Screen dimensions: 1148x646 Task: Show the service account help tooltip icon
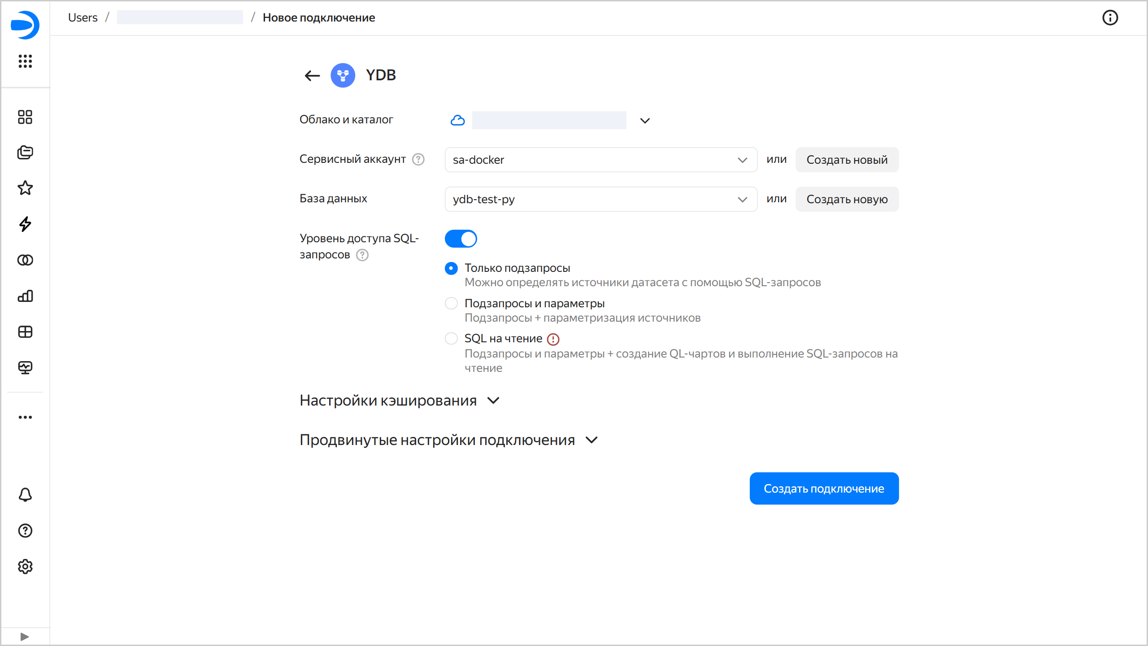418,159
